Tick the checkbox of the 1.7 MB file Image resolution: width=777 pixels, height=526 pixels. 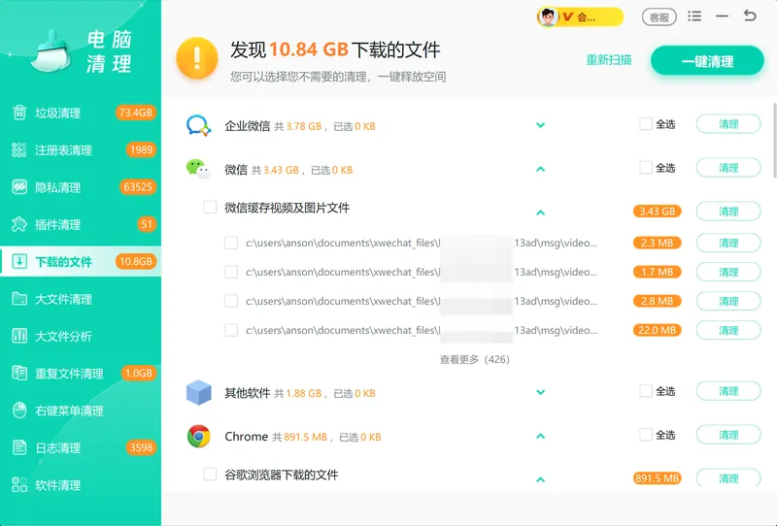pyautogui.click(x=231, y=272)
